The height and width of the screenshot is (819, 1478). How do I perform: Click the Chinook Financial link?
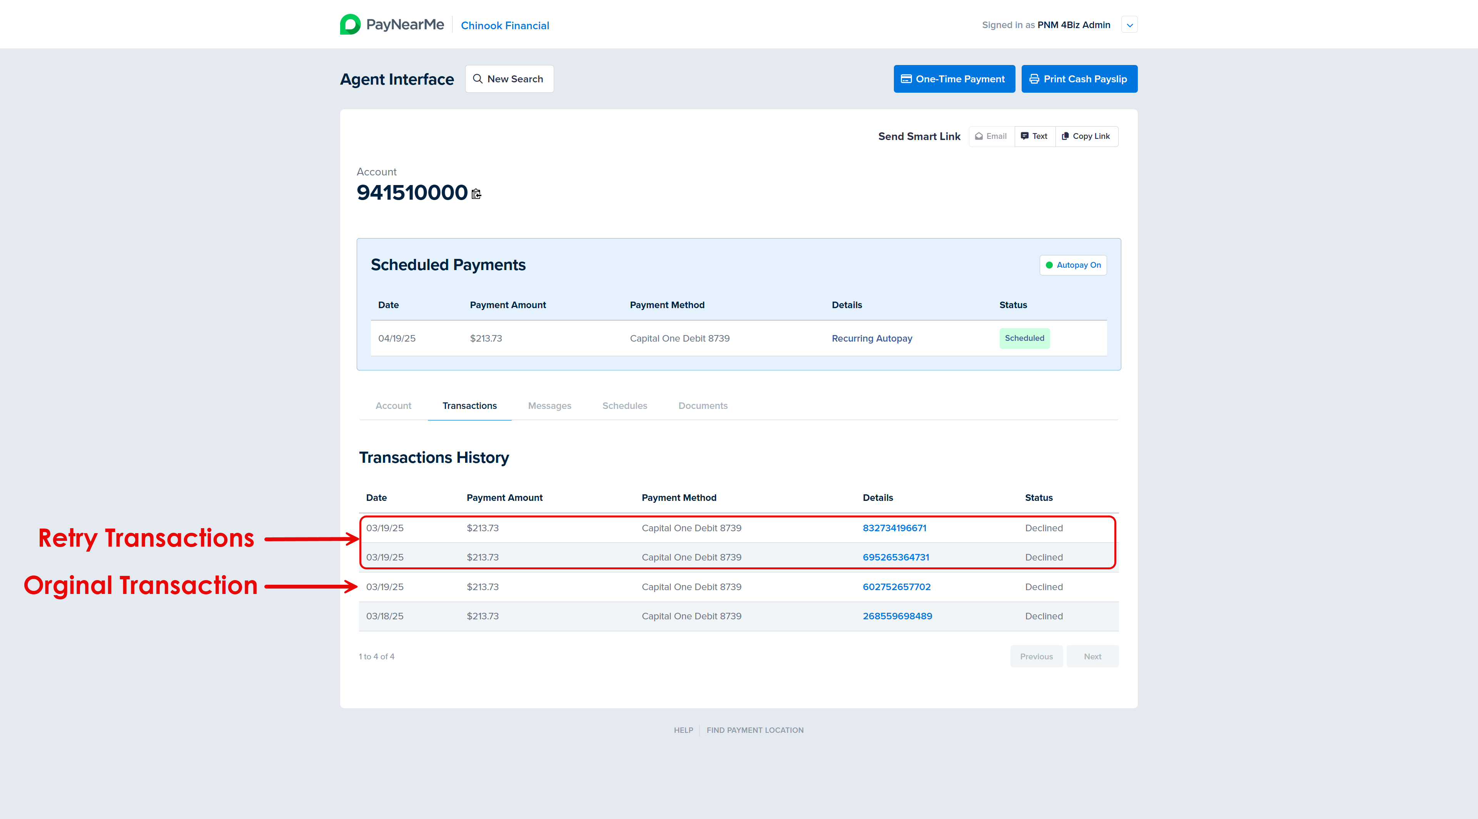click(504, 26)
